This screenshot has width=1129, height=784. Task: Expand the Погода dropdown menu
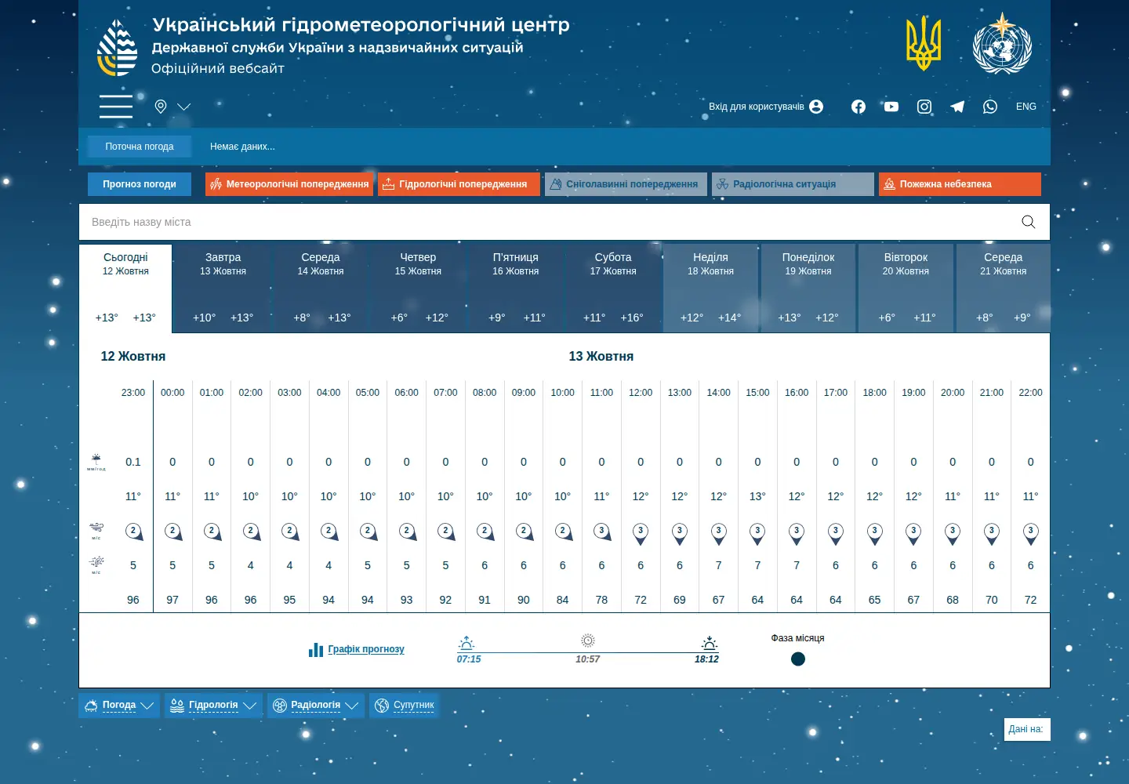119,706
